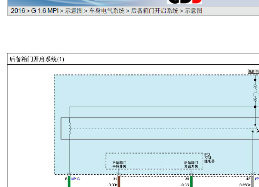This screenshot has width=259, height=187.
Task: Click pin number 31 label
Action: click(115, 179)
